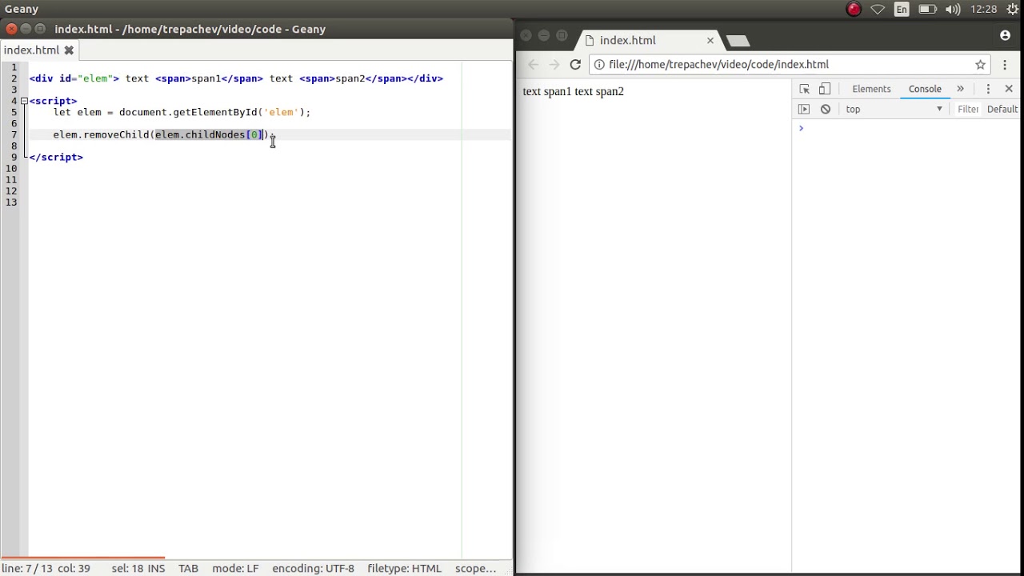Screen dimensions: 1024x576
Task: Close the Chrome index.html browser tab
Action: 710,40
